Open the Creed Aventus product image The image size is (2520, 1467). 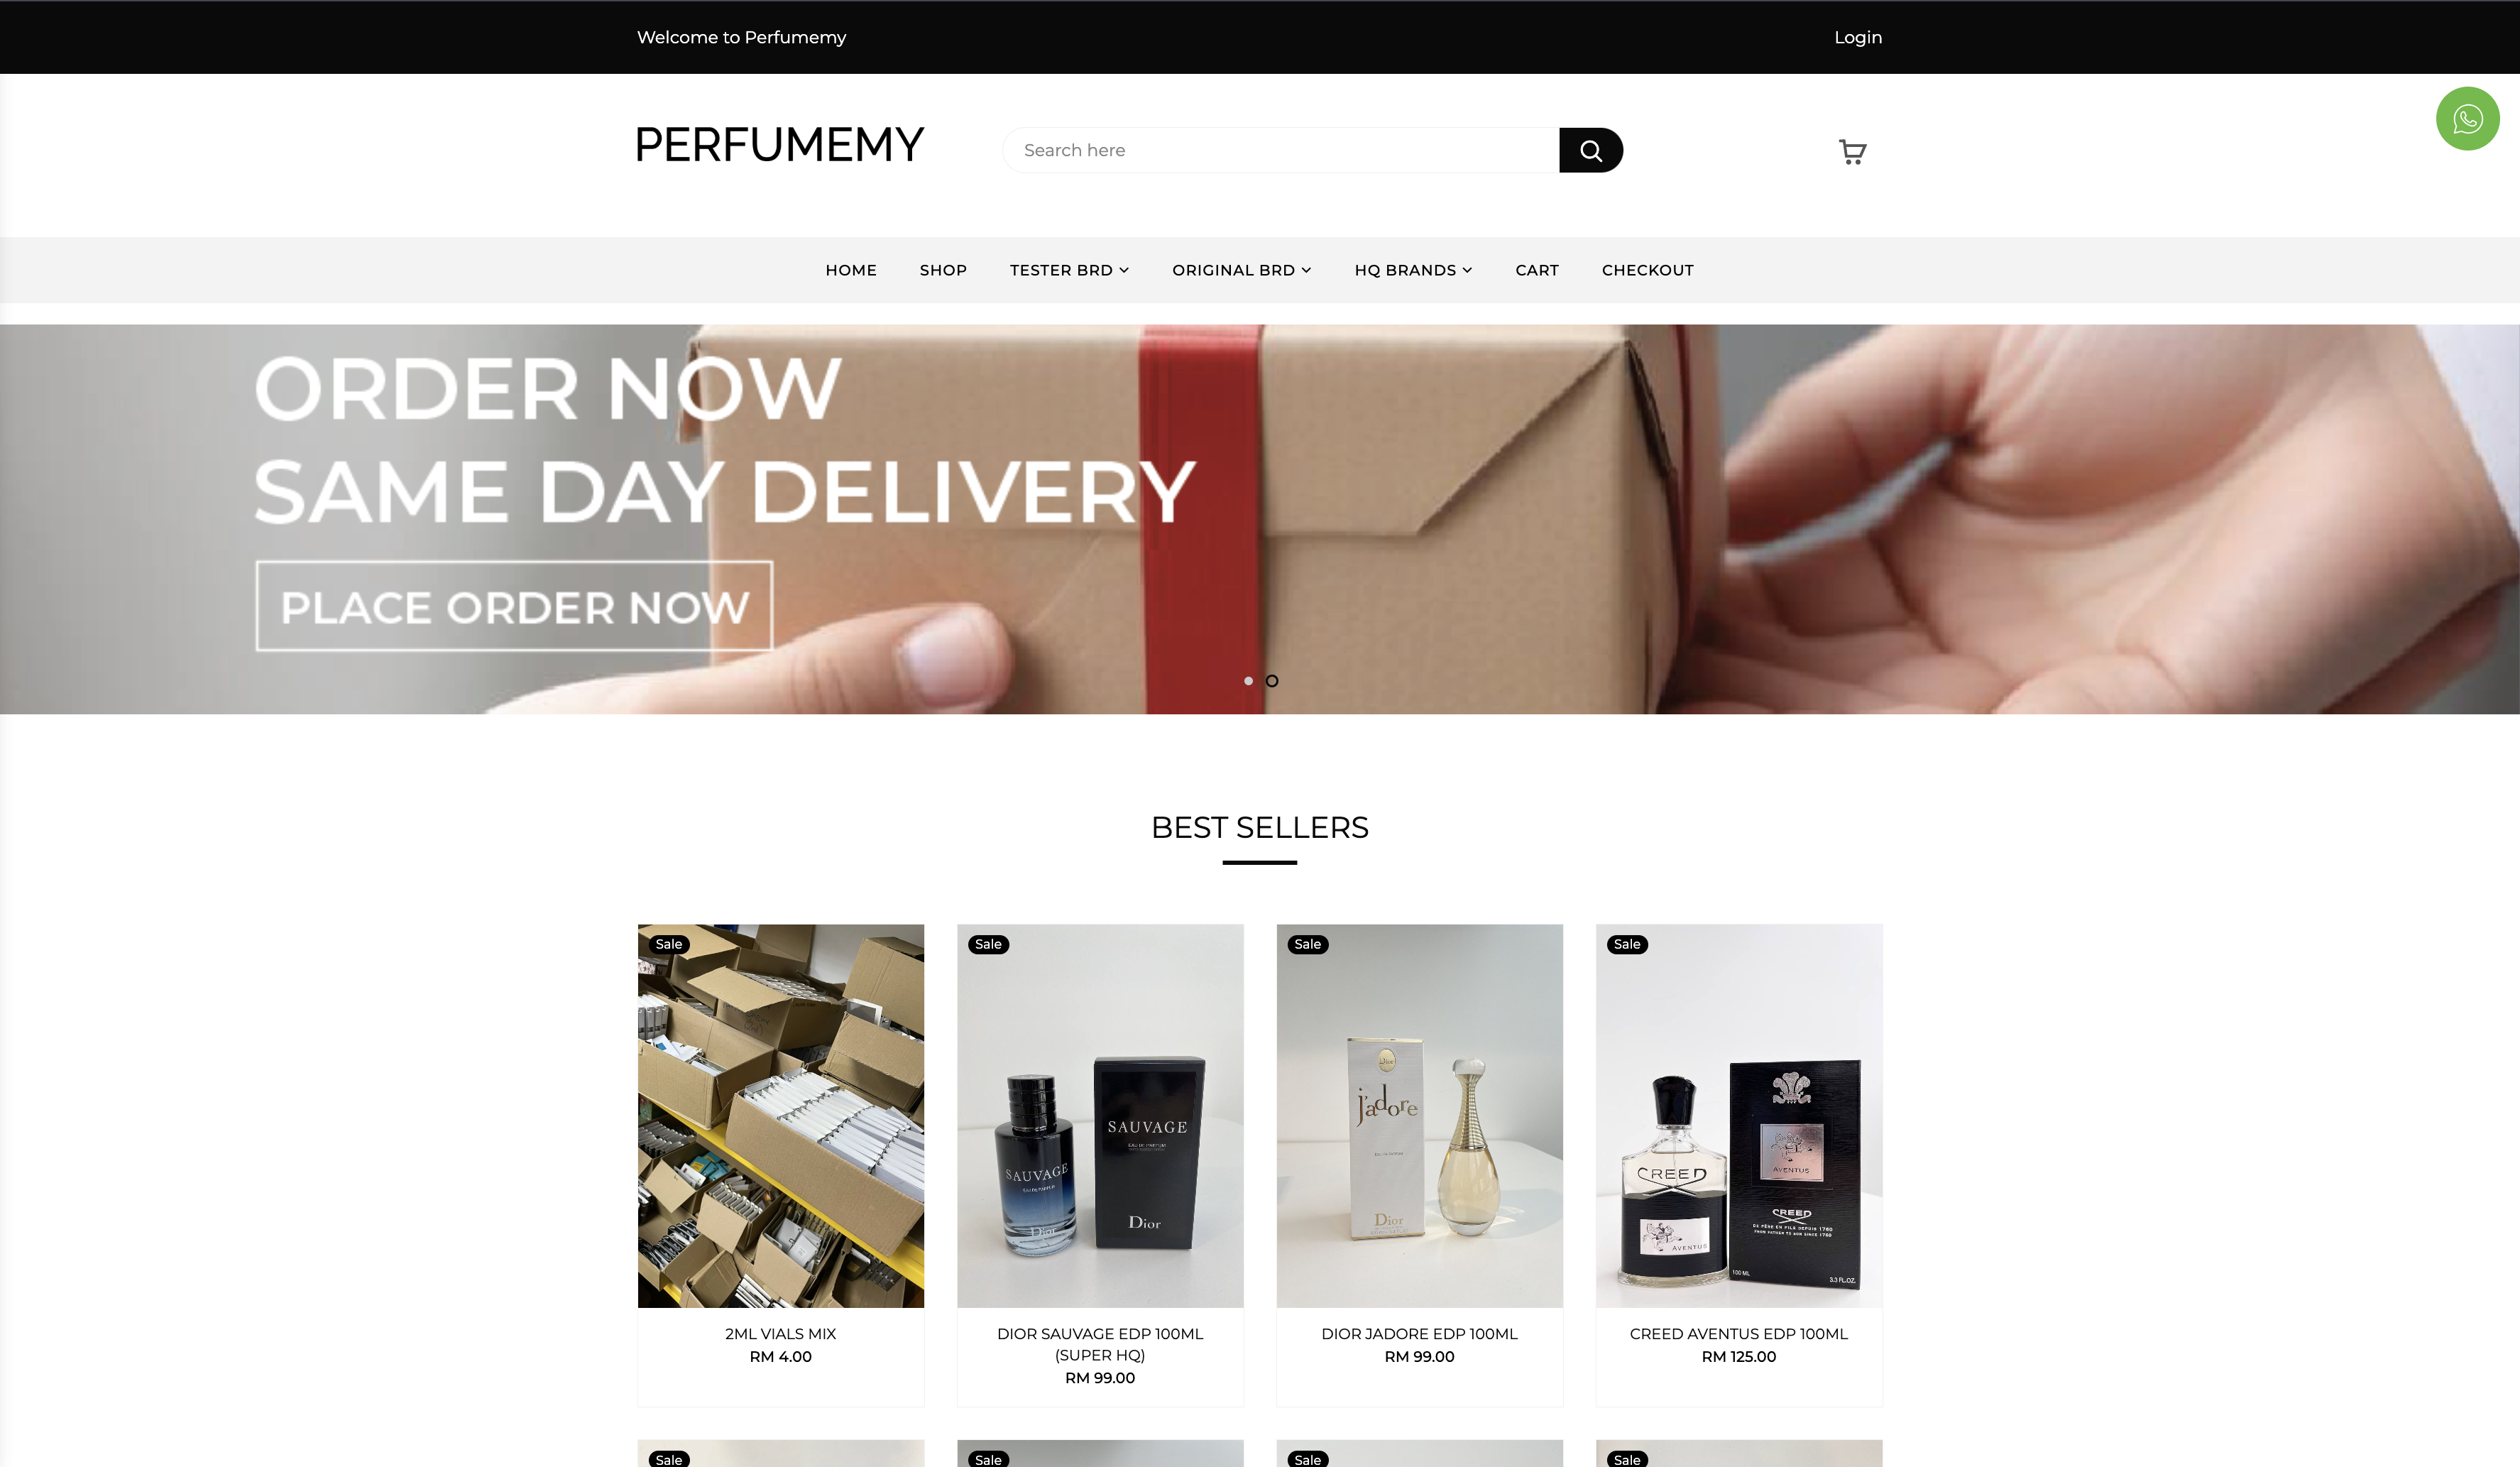[x=1738, y=1115]
